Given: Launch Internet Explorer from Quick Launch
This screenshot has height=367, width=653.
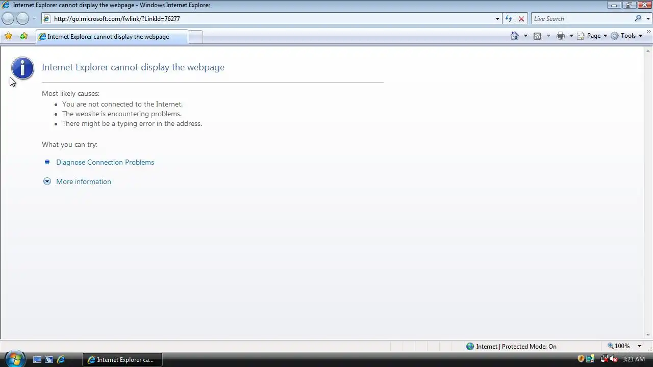Looking at the screenshot, I should tap(61, 359).
